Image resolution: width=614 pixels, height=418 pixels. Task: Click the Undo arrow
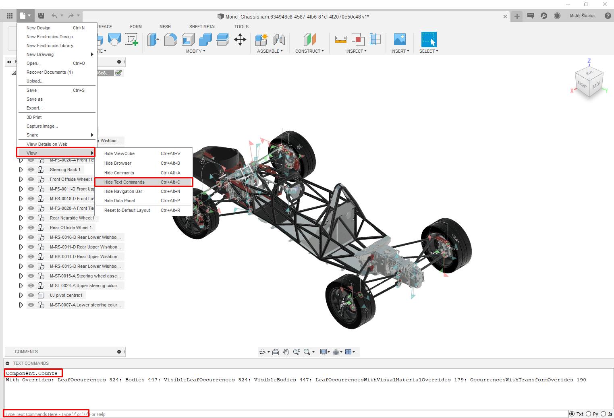click(54, 16)
